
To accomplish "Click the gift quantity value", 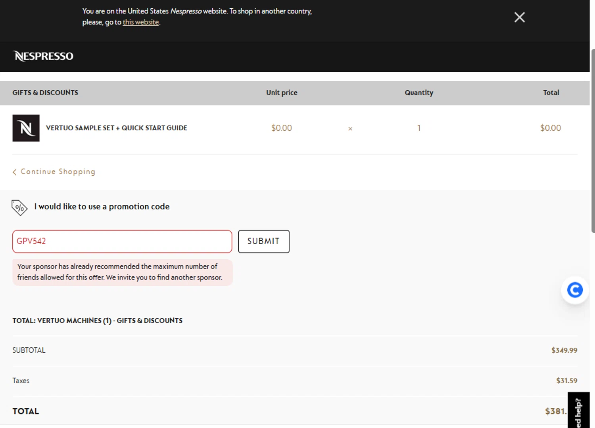I will click(x=418, y=128).
